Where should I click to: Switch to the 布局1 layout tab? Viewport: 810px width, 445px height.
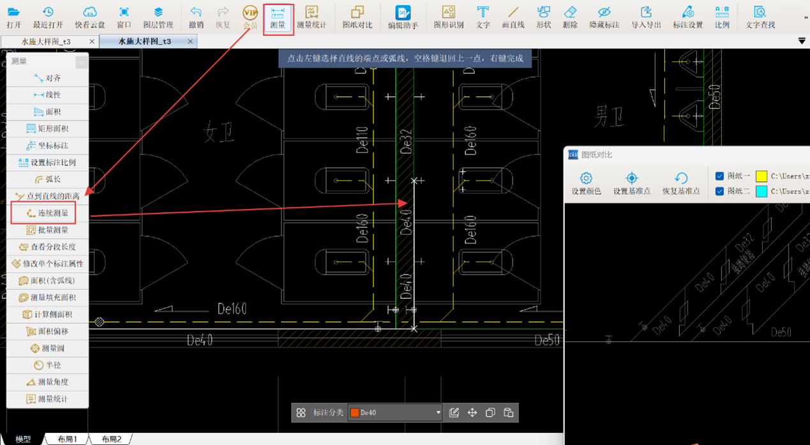click(x=67, y=439)
